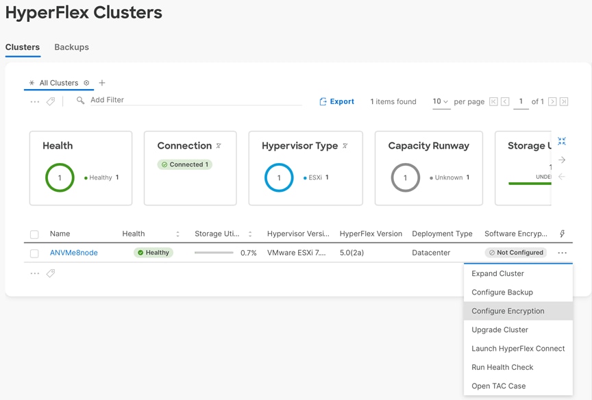Screen dimensions: 592x400
Task: Click the Connected 1 badge
Action: [185, 164]
